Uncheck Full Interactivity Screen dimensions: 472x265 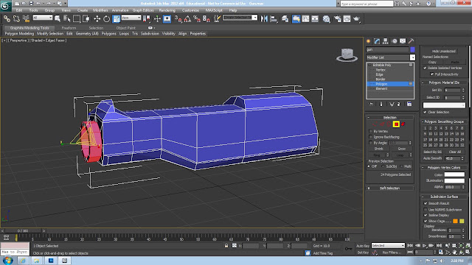pos(432,74)
